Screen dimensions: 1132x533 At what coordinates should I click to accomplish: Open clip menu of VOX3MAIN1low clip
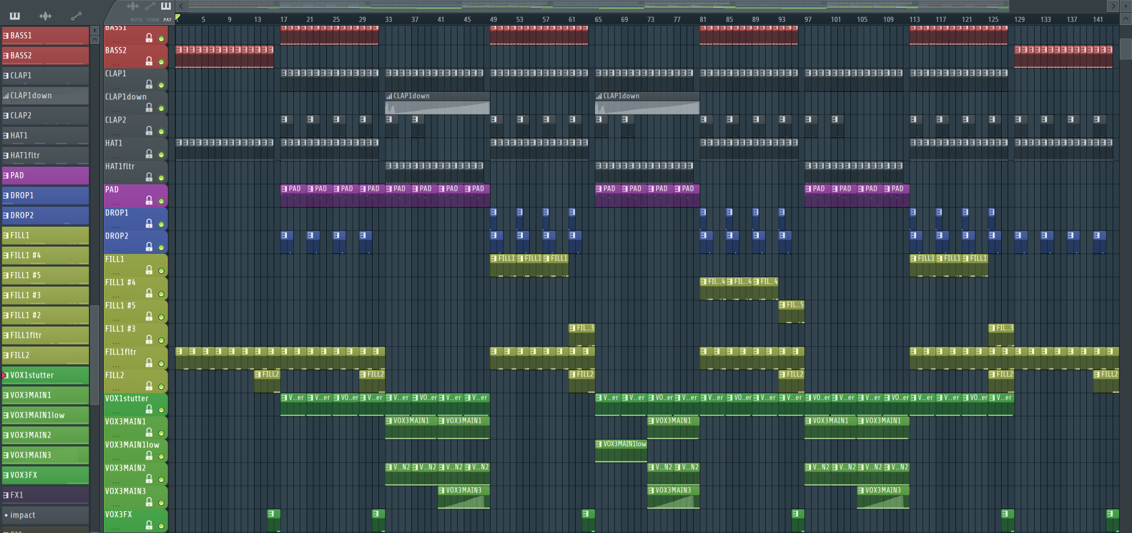[x=599, y=444]
